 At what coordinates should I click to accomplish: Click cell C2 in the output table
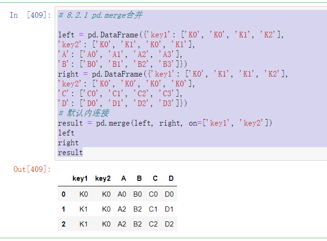(153, 224)
